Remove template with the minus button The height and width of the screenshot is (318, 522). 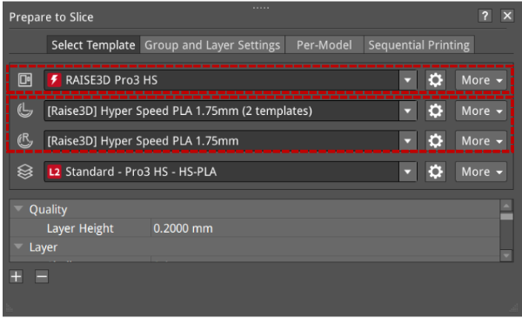tap(42, 276)
